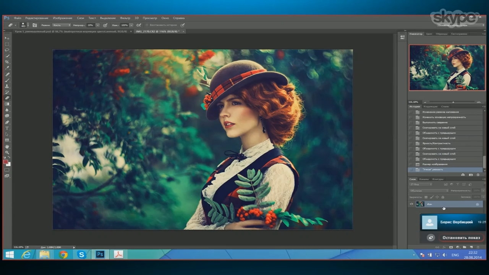Open the brush panel toggle in options bar
Image resolution: width=489 pixels, height=275 pixels.
pos(34,25)
